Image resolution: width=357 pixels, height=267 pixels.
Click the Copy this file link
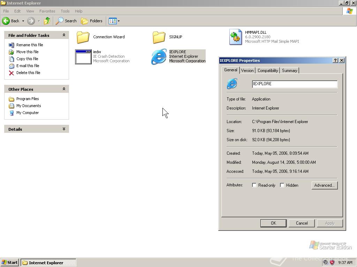click(x=27, y=59)
